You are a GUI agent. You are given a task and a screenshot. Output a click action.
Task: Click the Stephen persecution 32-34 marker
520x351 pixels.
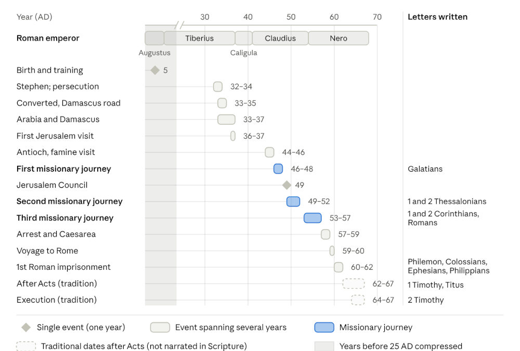[218, 87]
